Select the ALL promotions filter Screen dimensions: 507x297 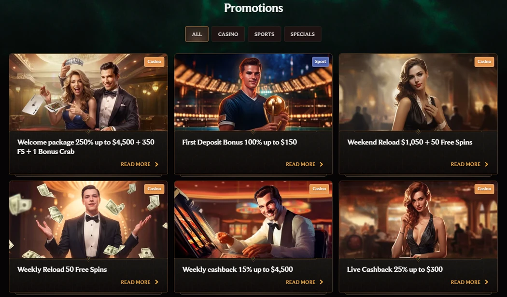(x=197, y=34)
